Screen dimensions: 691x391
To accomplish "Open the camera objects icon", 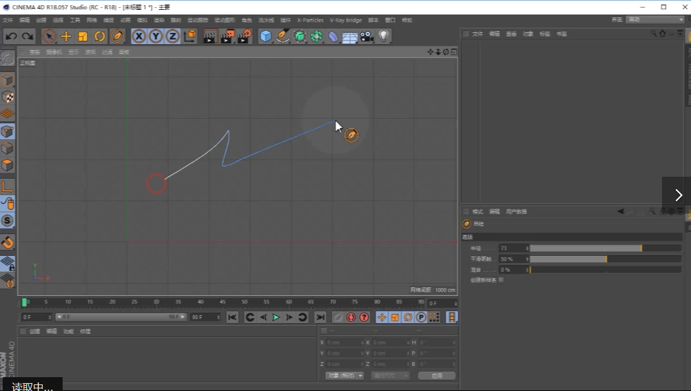I will (x=367, y=36).
